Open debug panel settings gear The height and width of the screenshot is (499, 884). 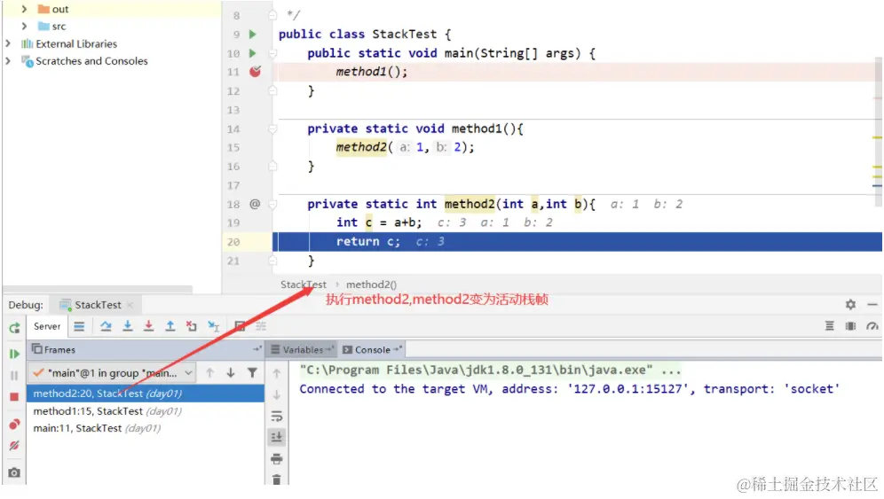pyautogui.click(x=851, y=305)
